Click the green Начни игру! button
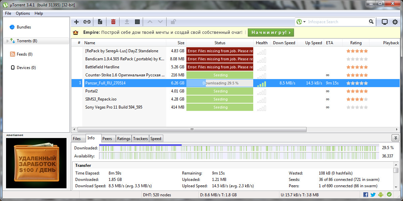403x201 pixels. pos(271,32)
